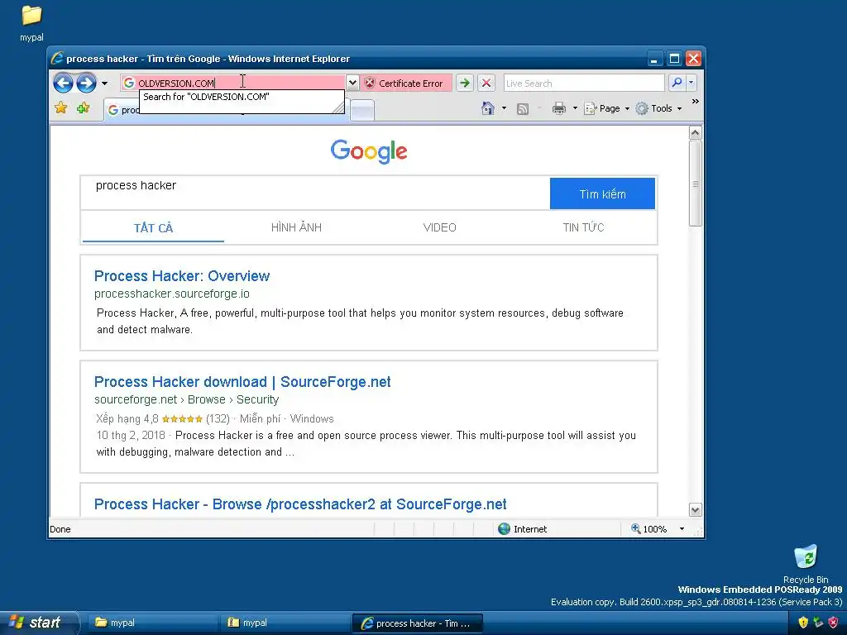Open the recent pages dropdown beside Forward

105,84
